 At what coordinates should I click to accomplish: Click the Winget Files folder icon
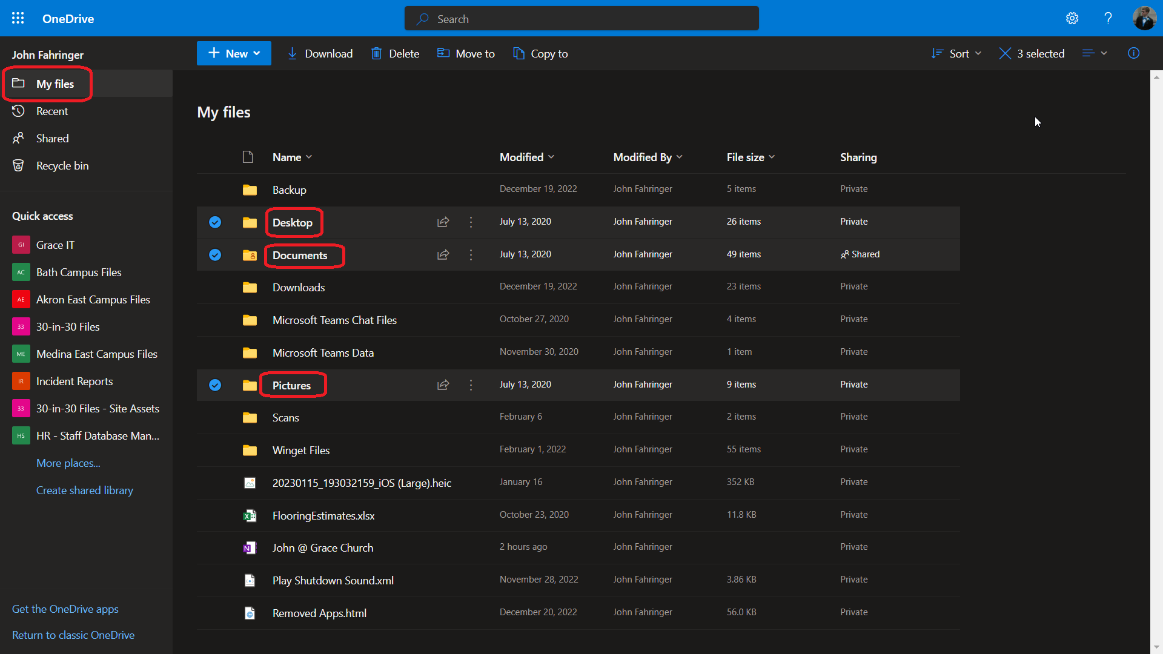point(250,450)
